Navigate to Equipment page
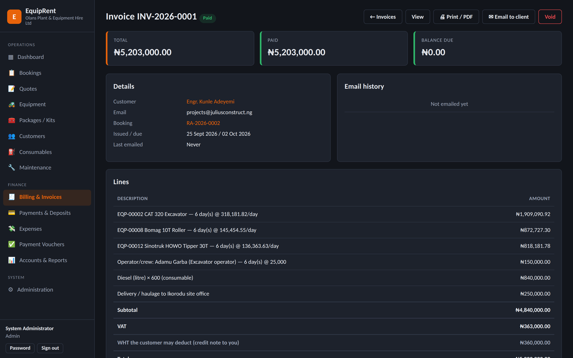This screenshot has width=573, height=358. coord(47,105)
